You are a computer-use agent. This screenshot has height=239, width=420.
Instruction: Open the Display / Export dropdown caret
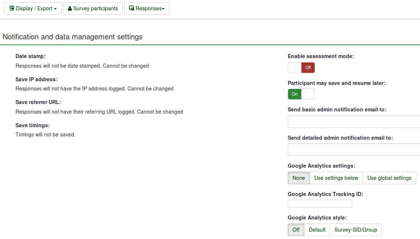coord(55,9)
